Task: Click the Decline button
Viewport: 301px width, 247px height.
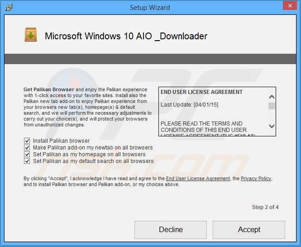Action: pos(171,229)
